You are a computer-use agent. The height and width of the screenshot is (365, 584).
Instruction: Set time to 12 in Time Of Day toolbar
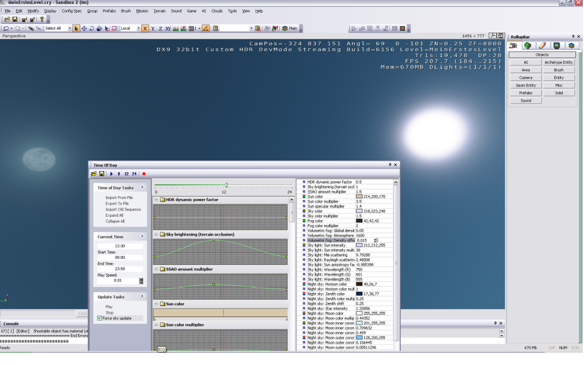[127, 174]
